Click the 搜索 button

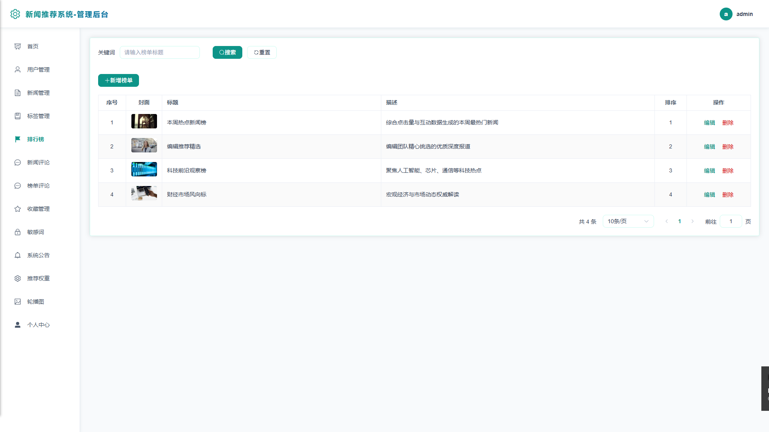point(227,52)
